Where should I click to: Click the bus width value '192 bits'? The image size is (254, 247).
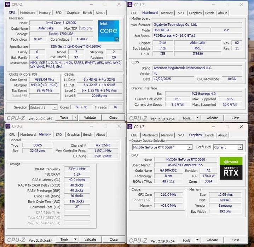225,211
